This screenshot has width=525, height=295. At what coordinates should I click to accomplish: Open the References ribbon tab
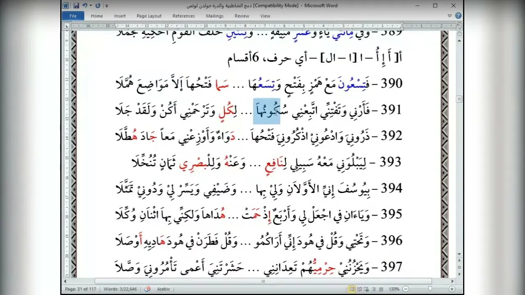[x=183, y=16]
